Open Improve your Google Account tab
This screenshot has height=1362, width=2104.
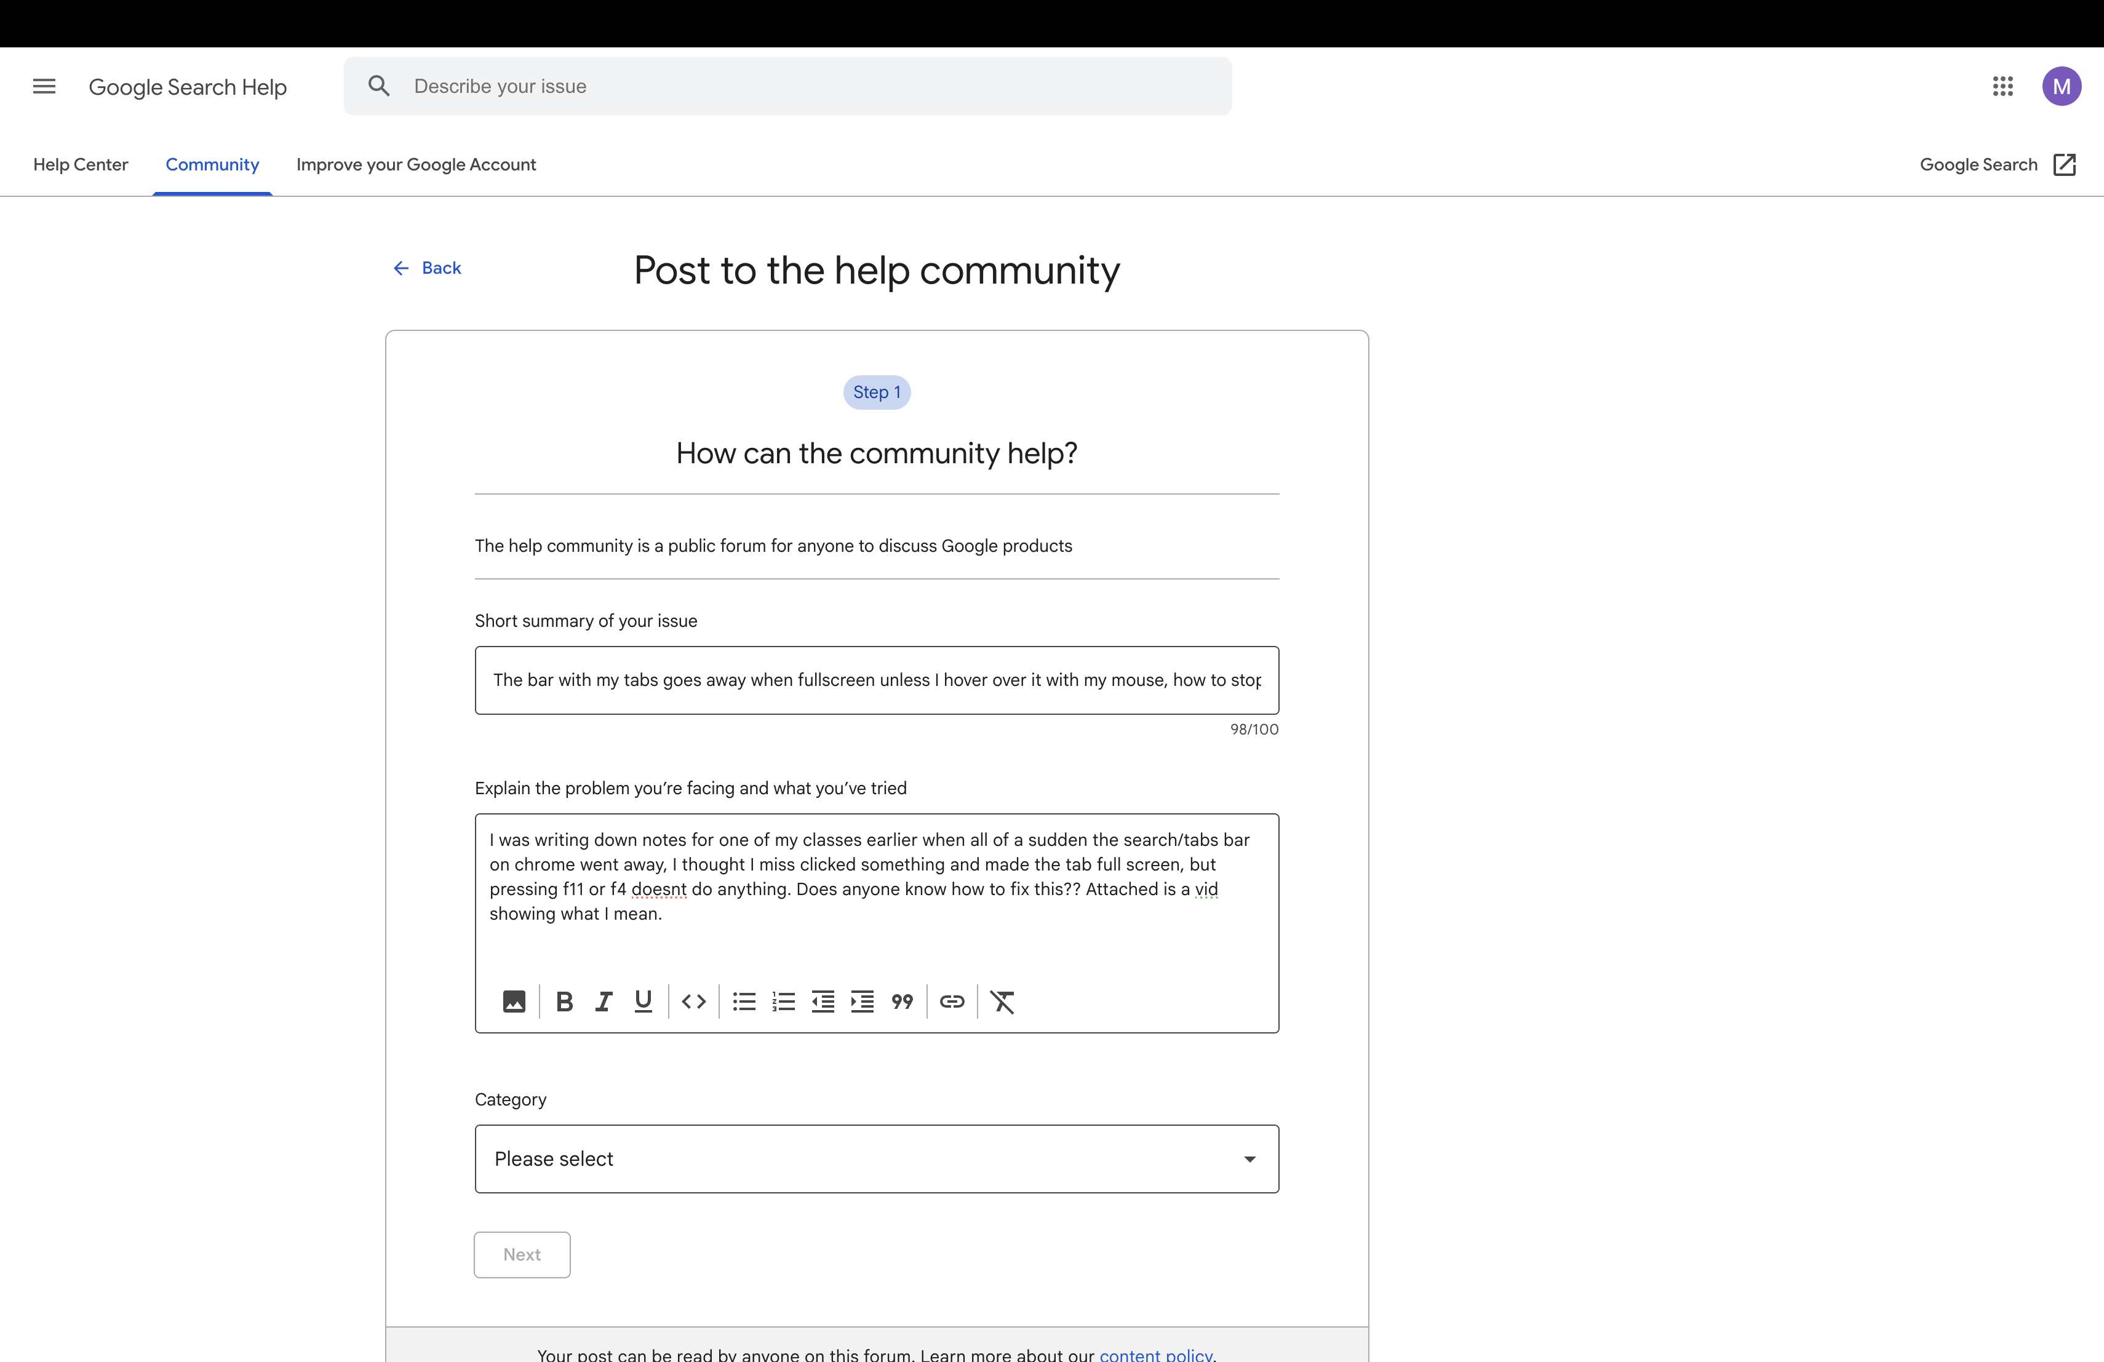pyautogui.click(x=415, y=164)
